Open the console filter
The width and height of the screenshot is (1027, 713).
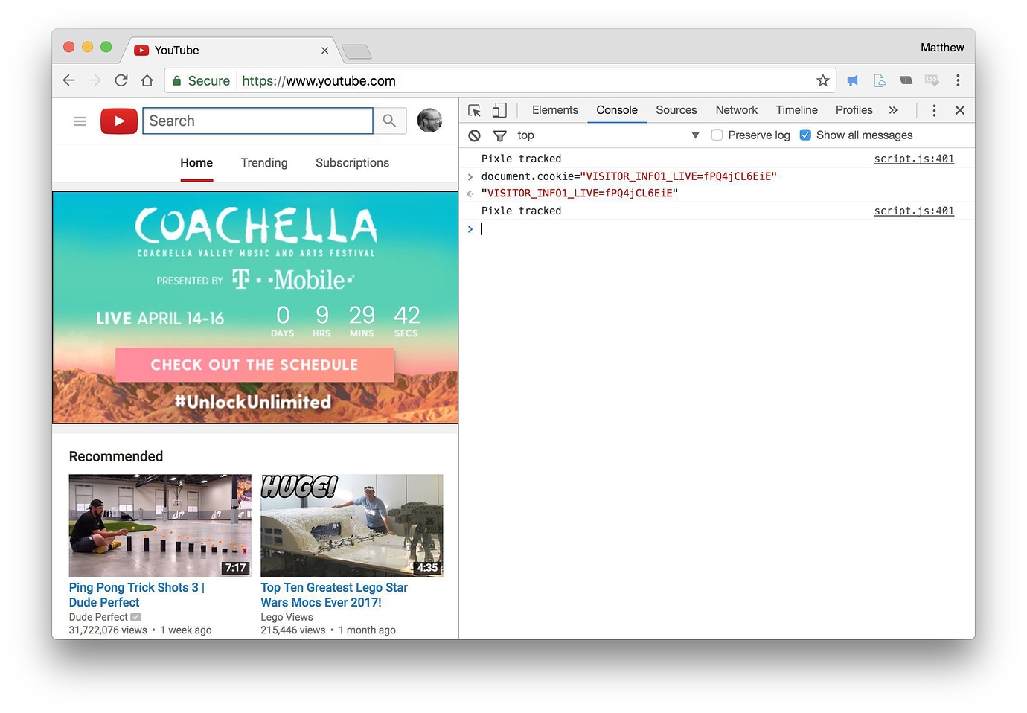pos(500,135)
